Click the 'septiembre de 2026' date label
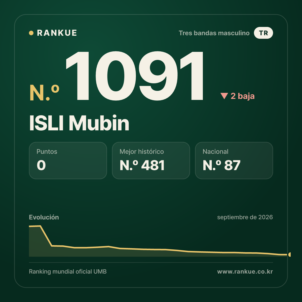Viewport: 302px width, 302px height. (x=245, y=217)
